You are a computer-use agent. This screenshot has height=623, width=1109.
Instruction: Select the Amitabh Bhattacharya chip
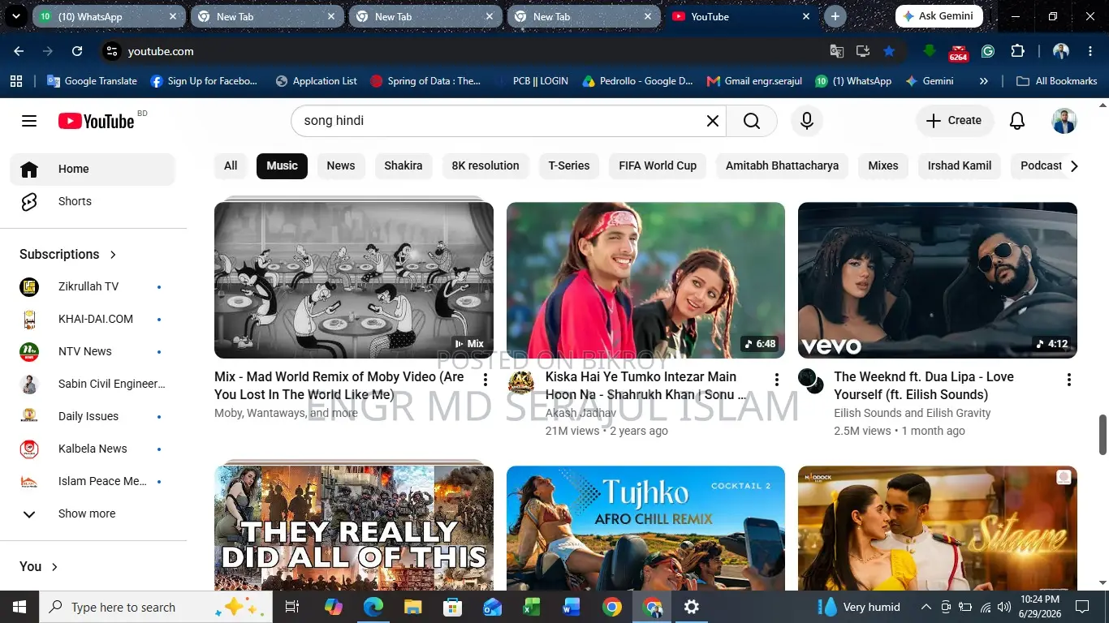(782, 165)
